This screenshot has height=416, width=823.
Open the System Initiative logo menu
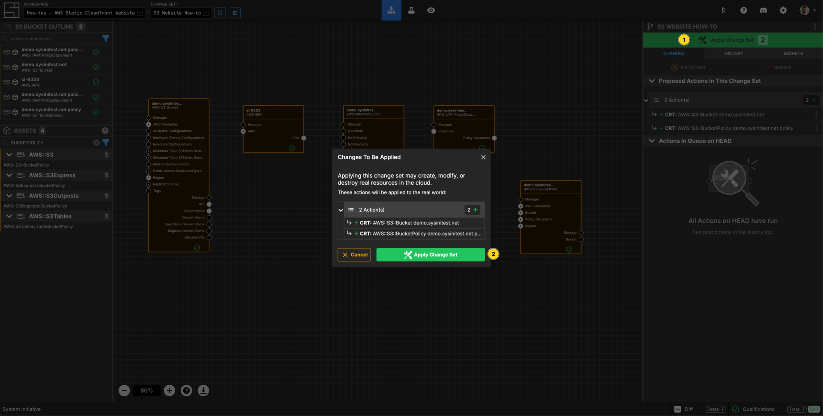pos(12,10)
